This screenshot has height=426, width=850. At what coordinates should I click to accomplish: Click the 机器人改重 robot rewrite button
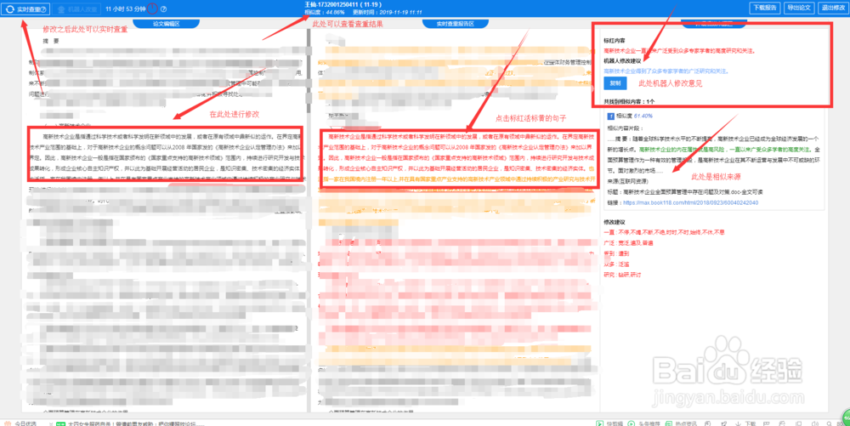click(76, 9)
